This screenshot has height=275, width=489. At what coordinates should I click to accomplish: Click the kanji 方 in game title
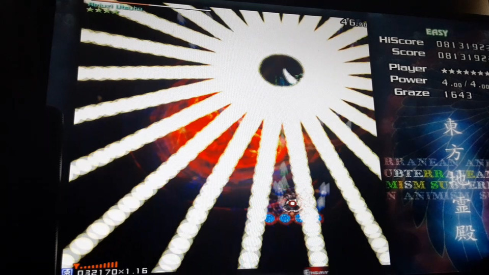pyautogui.click(x=454, y=152)
